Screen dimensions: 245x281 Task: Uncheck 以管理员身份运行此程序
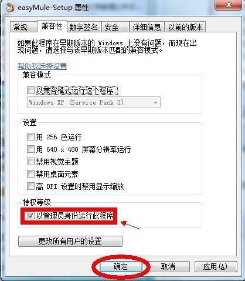pyautogui.click(x=30, y=216)
